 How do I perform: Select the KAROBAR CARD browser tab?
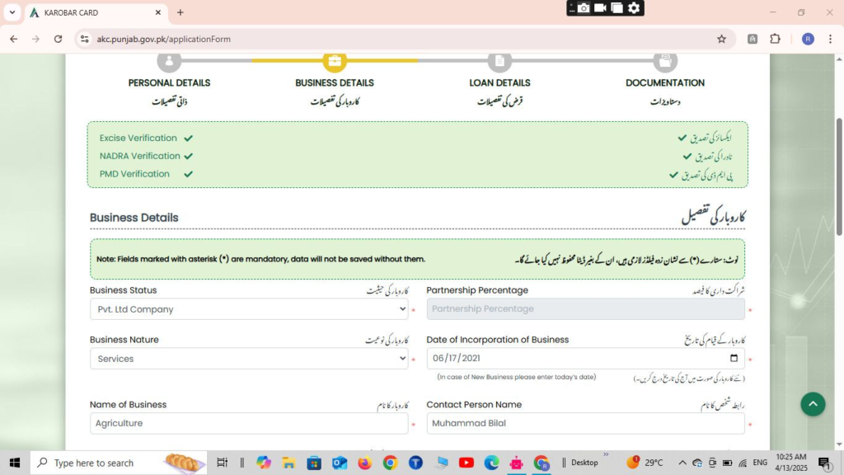click(x=91, y=12)
